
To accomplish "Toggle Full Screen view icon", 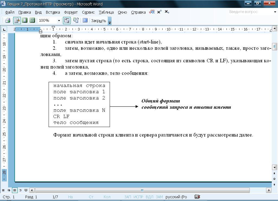I will tap(85, 20).
